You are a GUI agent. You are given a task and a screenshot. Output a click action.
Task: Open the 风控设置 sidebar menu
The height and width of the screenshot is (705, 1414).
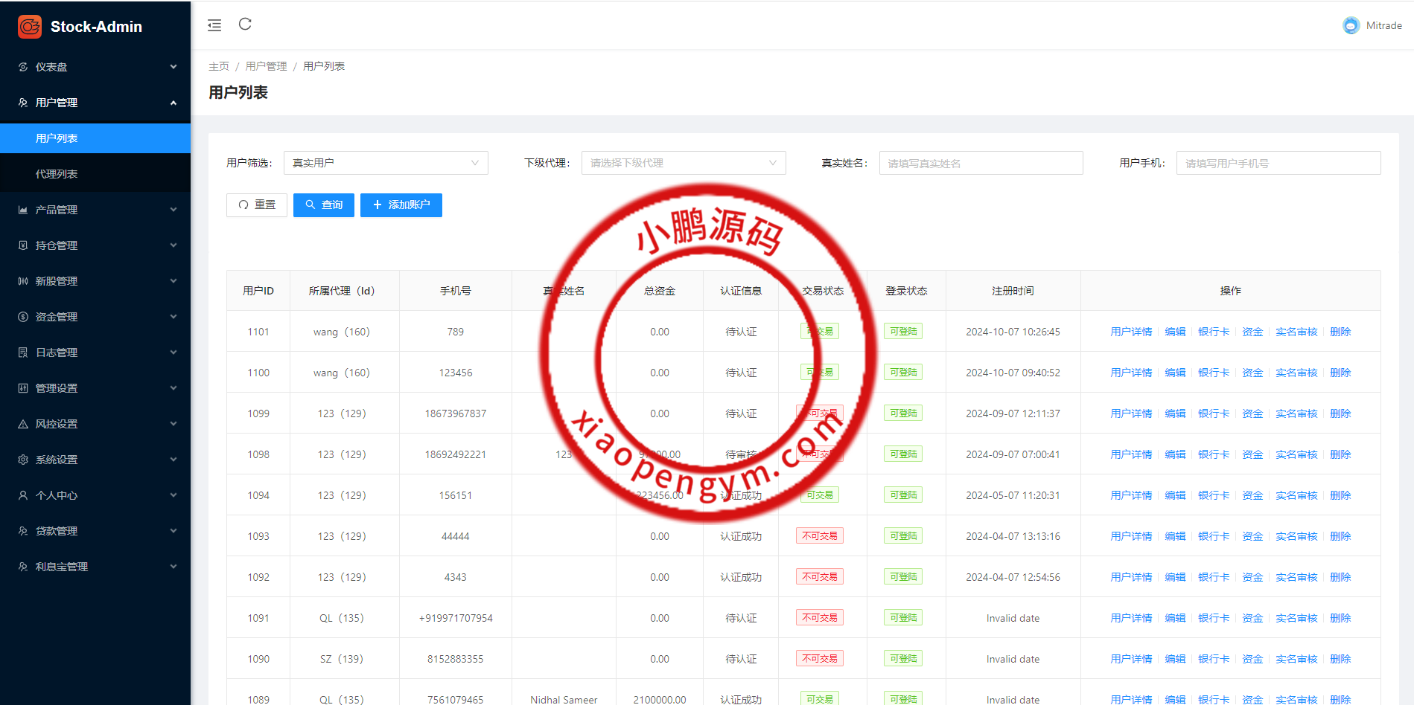pyautogui.click(x=95, y=424)
